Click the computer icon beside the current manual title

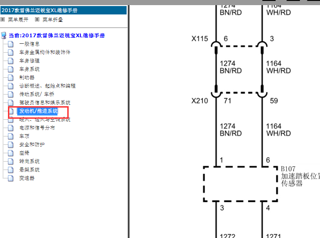[4, 35]
